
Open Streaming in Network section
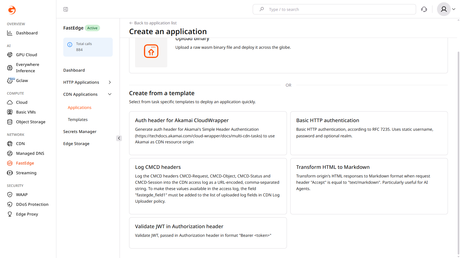[26, 173]
